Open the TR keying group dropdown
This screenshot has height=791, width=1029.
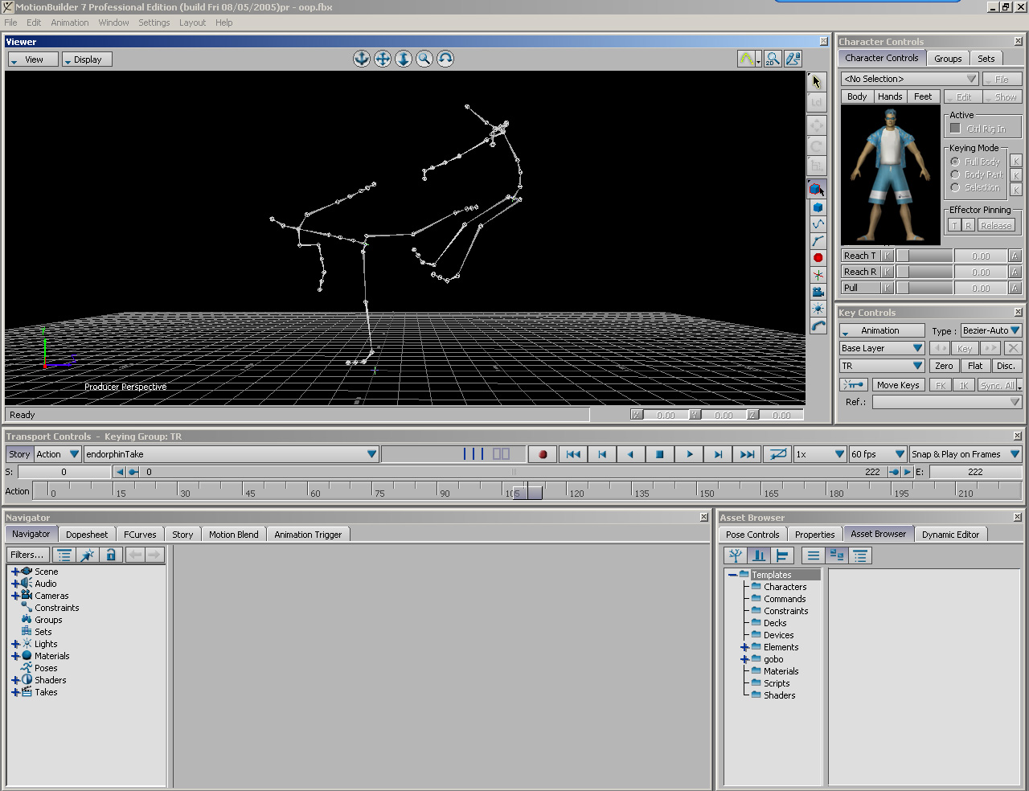[882, 366]
